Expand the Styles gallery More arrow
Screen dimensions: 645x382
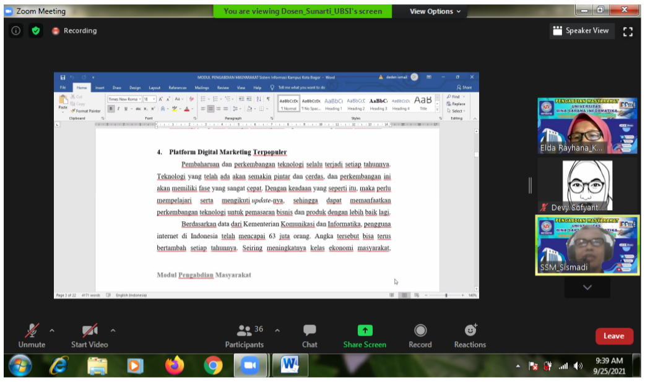437,109
